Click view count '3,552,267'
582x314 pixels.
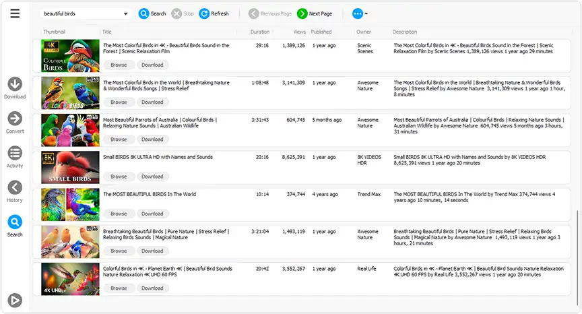[x=294, y=269]
